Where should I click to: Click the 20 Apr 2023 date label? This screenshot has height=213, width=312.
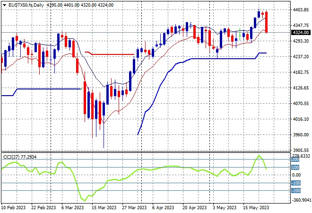coord(195,208)
